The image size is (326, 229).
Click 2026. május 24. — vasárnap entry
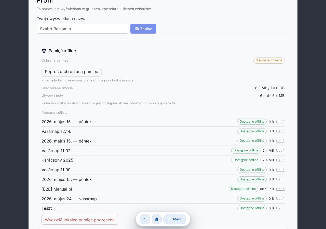coord(69,199)
